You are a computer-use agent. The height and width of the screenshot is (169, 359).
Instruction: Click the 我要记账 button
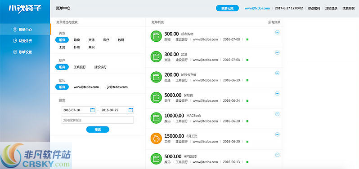[x=227, y=8]
